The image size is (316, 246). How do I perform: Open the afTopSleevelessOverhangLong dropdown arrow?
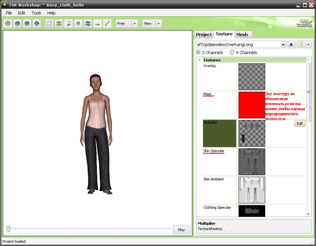click(x=283, y=45)
